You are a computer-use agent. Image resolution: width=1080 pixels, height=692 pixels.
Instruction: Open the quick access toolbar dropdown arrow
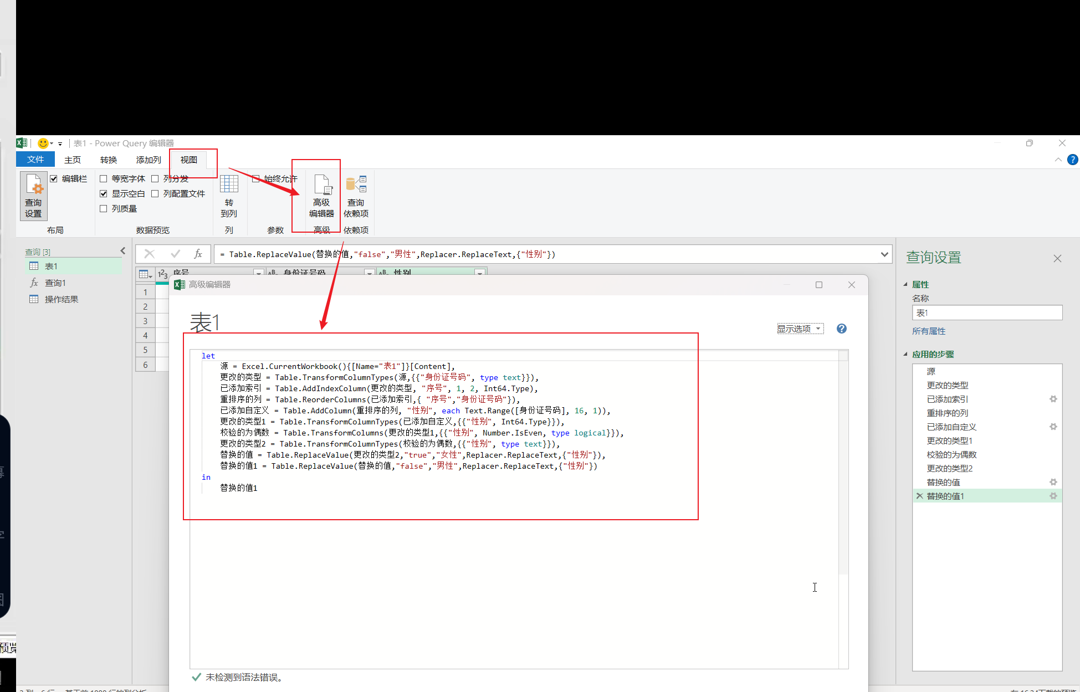tap(60, 143)
